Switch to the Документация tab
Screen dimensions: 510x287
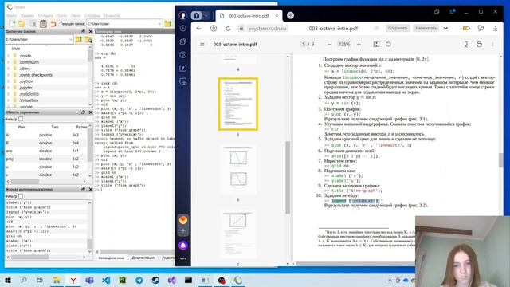(143, 258)
